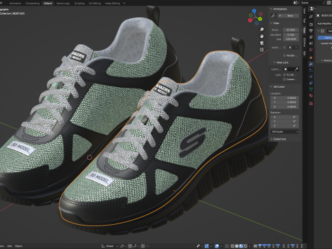Open the Object properties orange square icon

(x=311, y=57)
